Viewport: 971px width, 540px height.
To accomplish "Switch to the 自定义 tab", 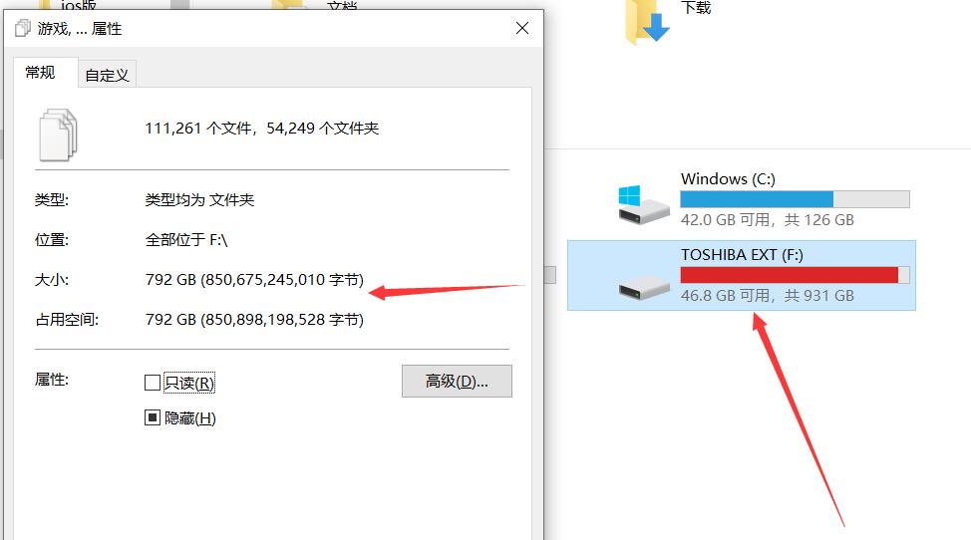I will point(107,75).
